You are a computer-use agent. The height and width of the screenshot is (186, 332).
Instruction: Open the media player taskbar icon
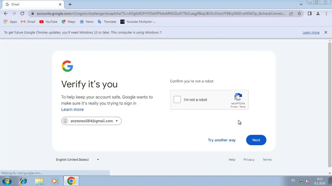(x=55, y=181)
